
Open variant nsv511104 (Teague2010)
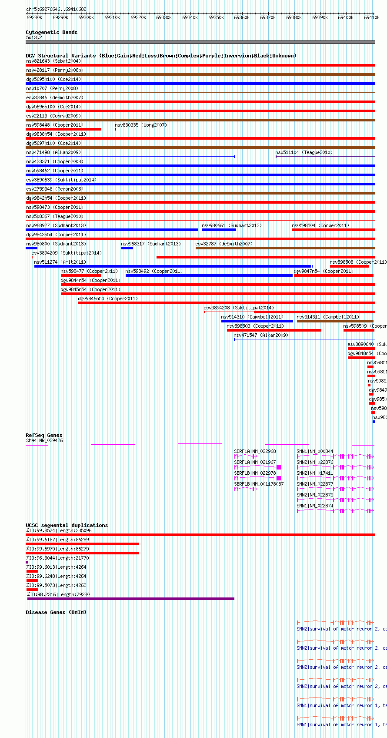(x=304, y=152)
